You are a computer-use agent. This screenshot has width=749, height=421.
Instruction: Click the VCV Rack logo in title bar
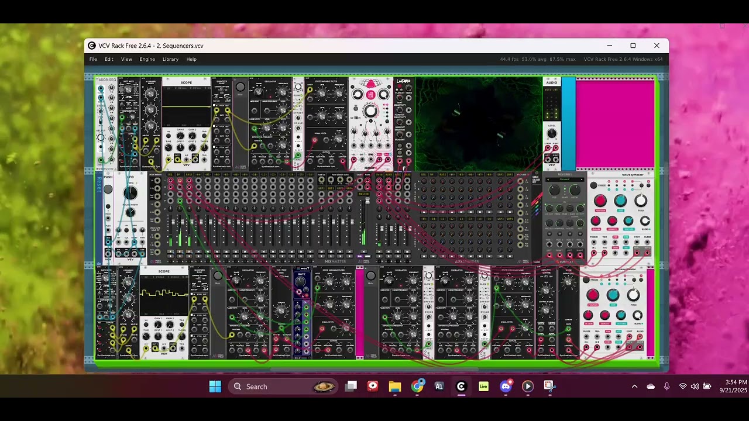pyautogui.click(x=91, y=46)
